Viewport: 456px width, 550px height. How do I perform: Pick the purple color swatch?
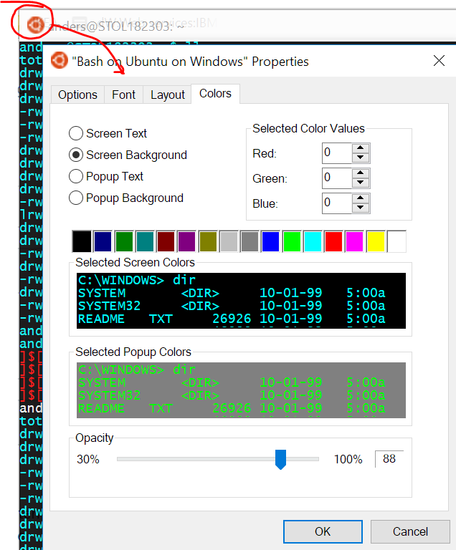[187, 241]
